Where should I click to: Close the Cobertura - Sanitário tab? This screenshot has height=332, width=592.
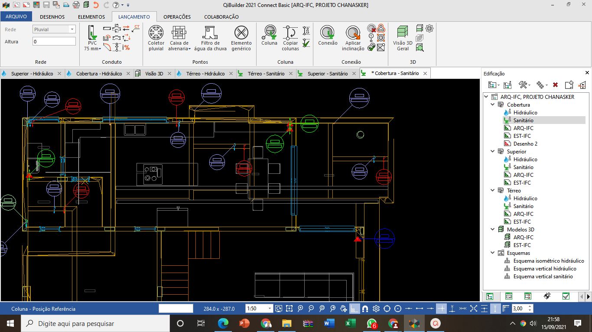coord(425,74)
